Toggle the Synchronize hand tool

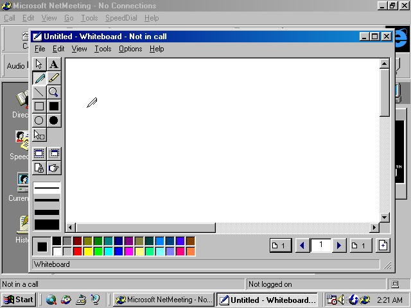[x=54, y=168]
